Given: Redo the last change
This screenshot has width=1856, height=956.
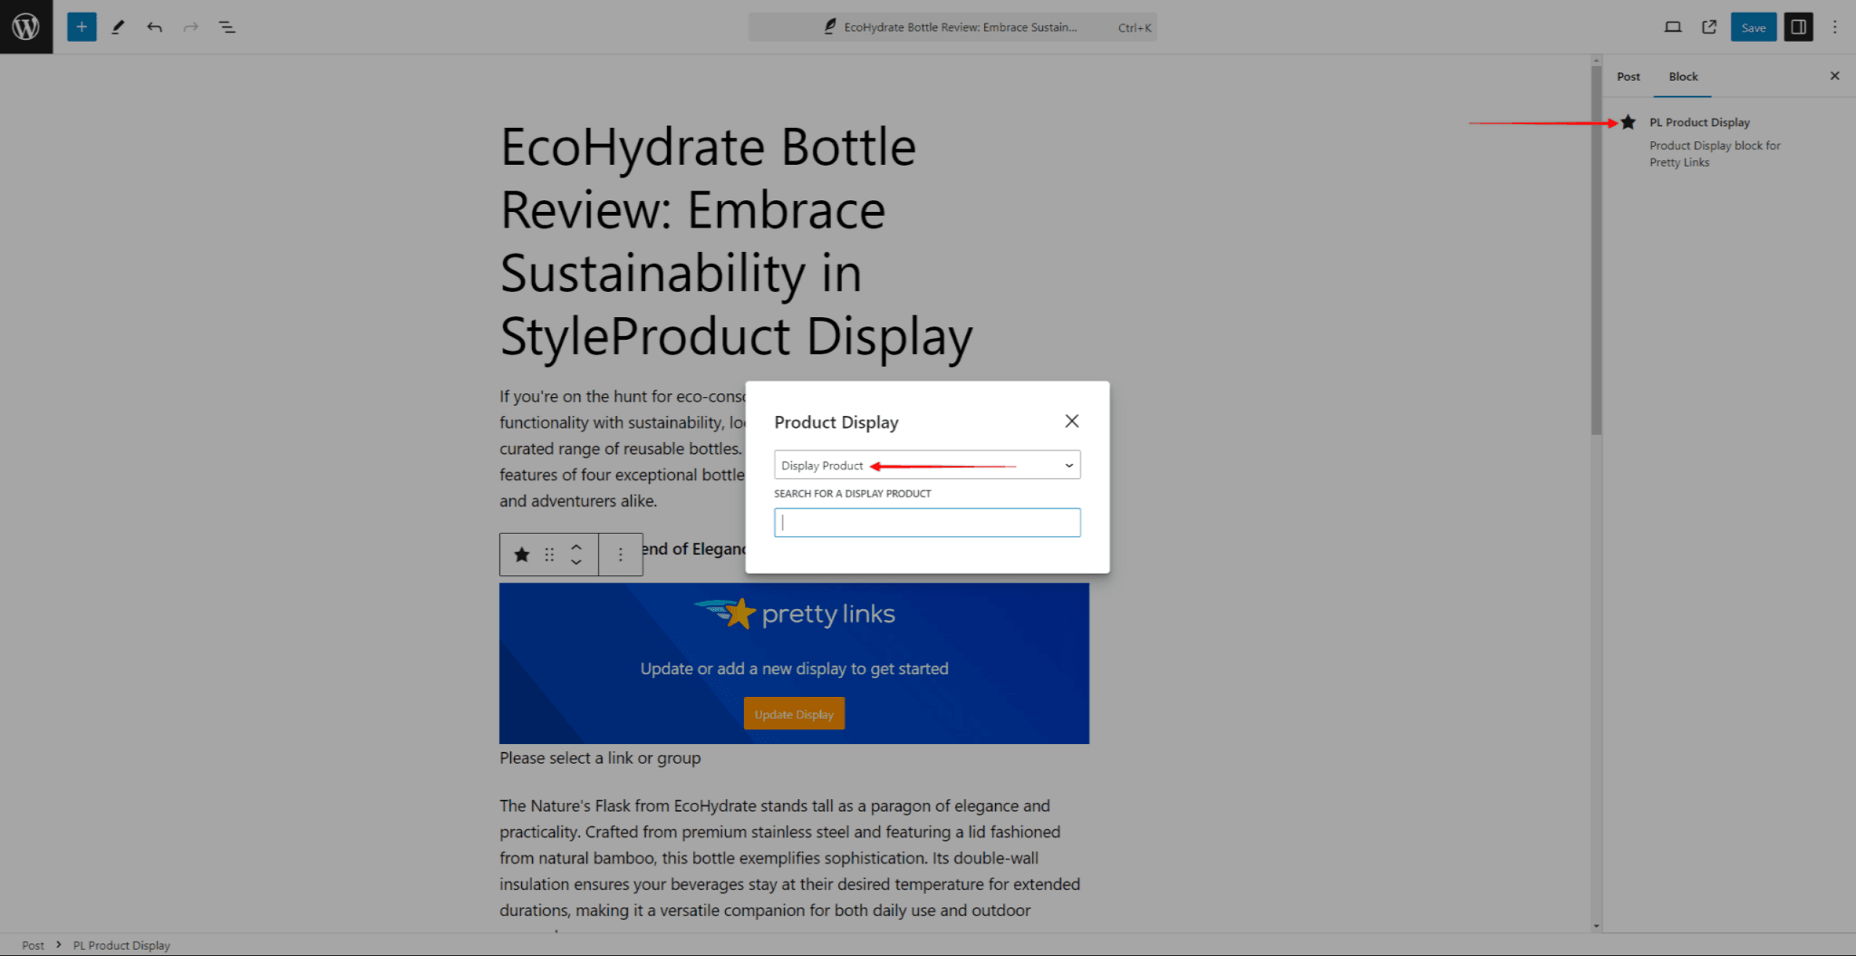Looking at the screenshot, I should pos(190,26).
